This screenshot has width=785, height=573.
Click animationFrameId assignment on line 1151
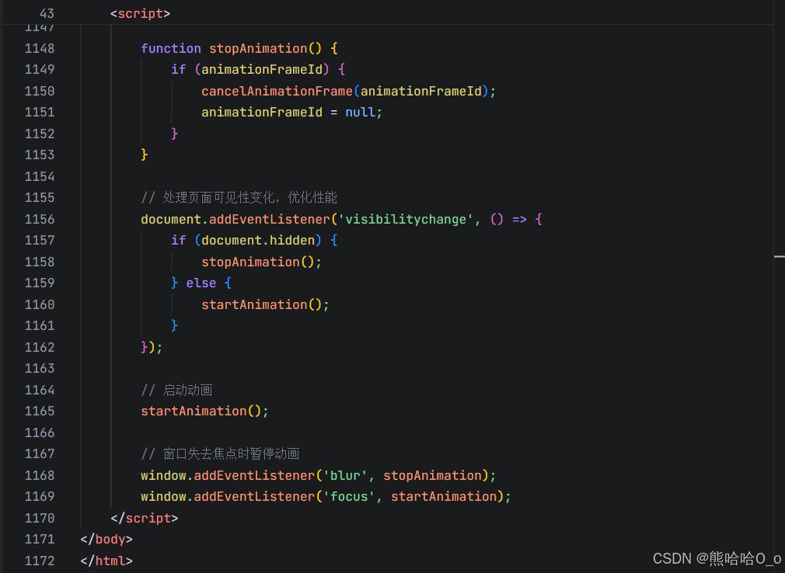262,112
